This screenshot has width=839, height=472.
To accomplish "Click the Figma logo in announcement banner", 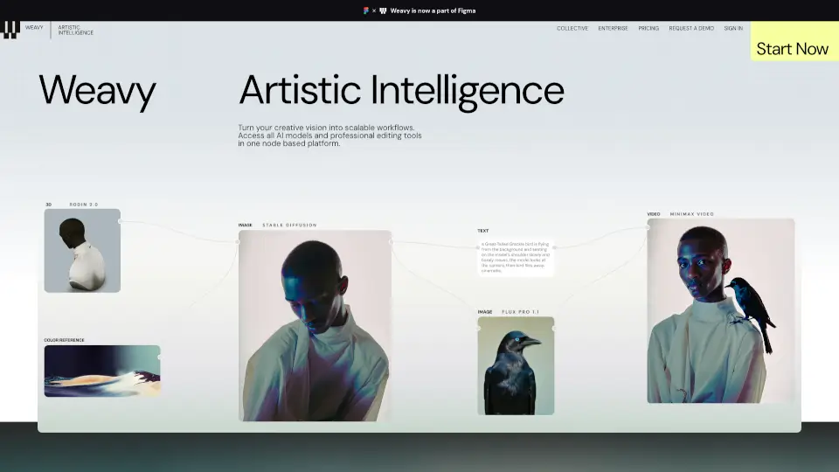I will pos(366,10).
